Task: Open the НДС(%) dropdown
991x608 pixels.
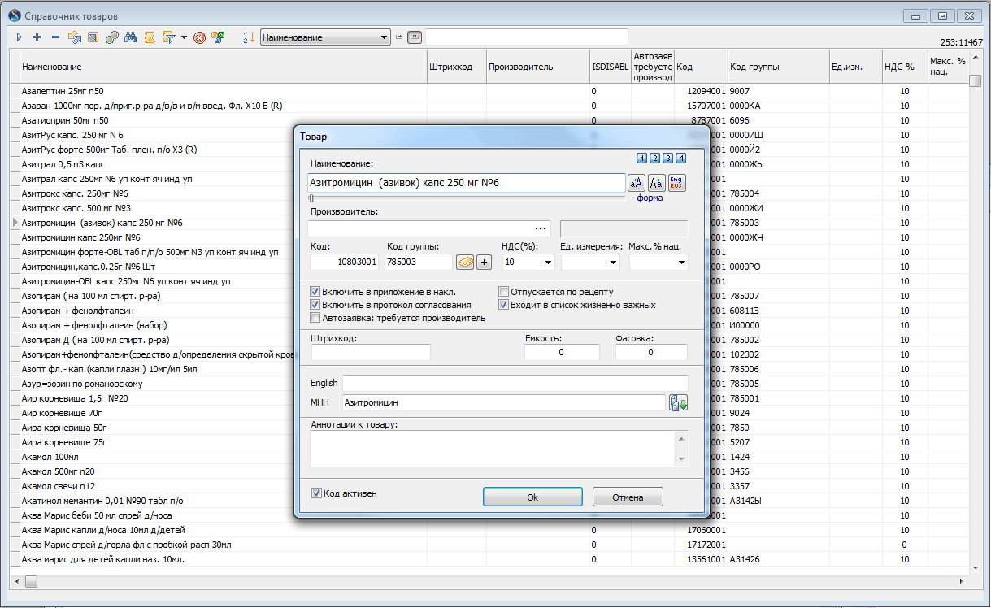Action: click(x=549, y=263)
